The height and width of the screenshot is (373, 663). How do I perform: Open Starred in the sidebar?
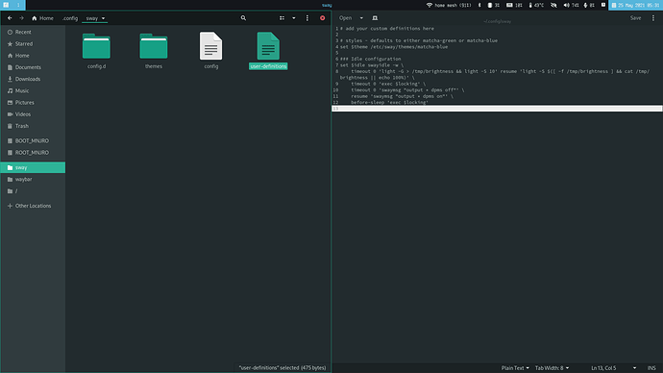click(33, 44)
